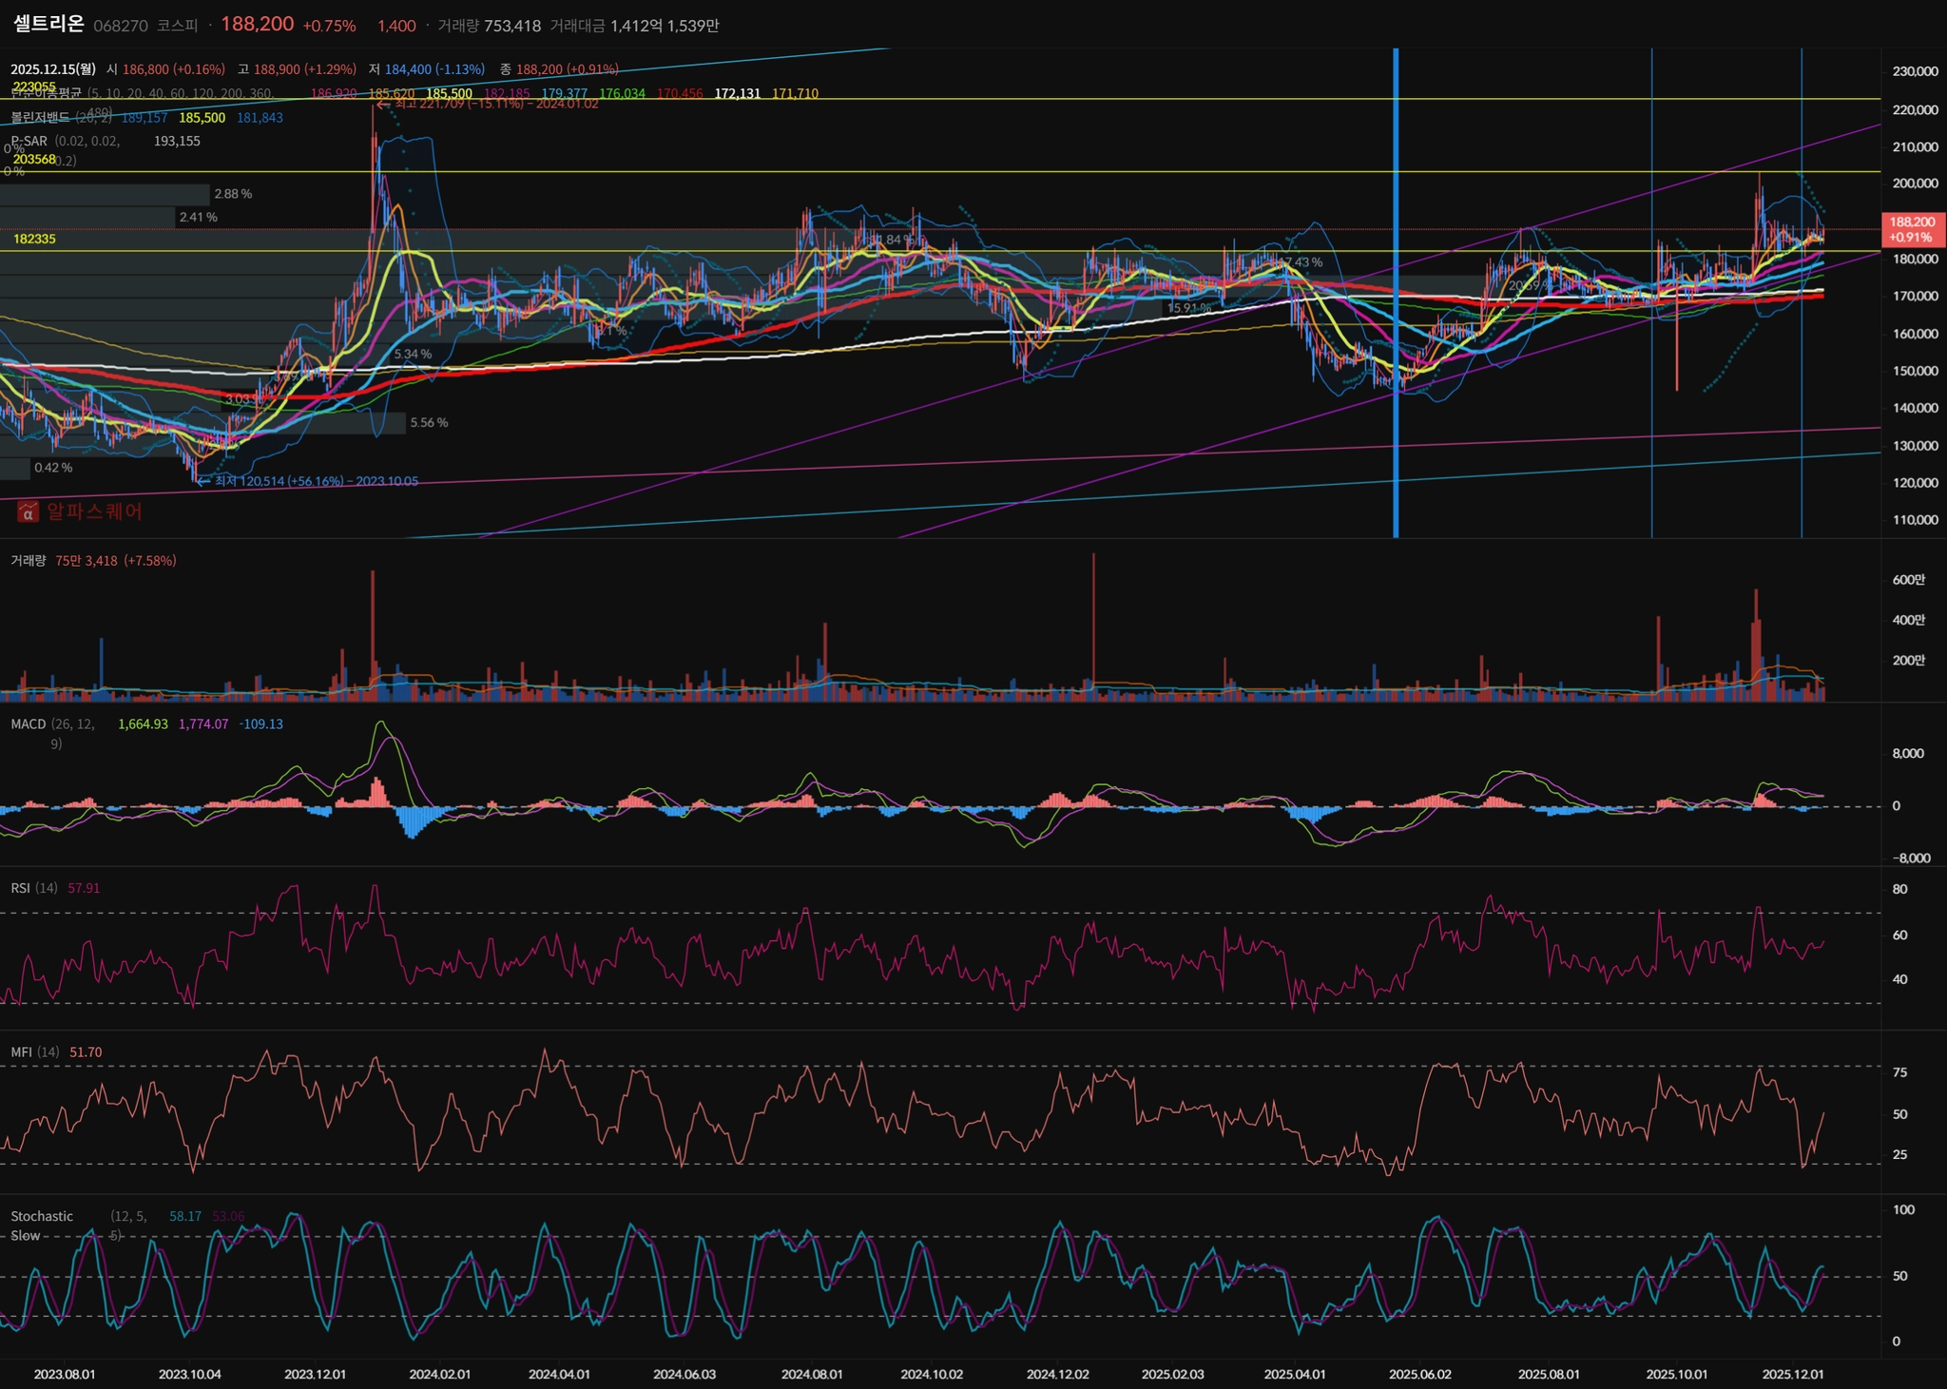The height and width of the screenshot is (1389, 1947).
Task: Open the Stochastic Slow indicator settings label
Action: tap(42, 1217)
